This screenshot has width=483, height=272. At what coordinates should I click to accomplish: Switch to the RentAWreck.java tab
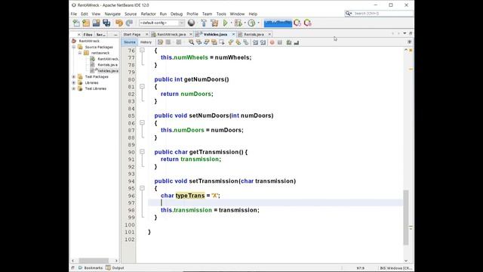(171, 35)
